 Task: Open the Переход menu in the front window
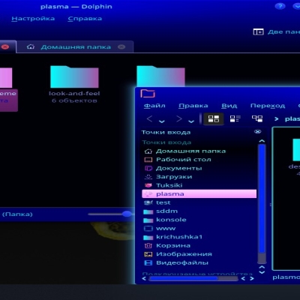pos(268,106)
